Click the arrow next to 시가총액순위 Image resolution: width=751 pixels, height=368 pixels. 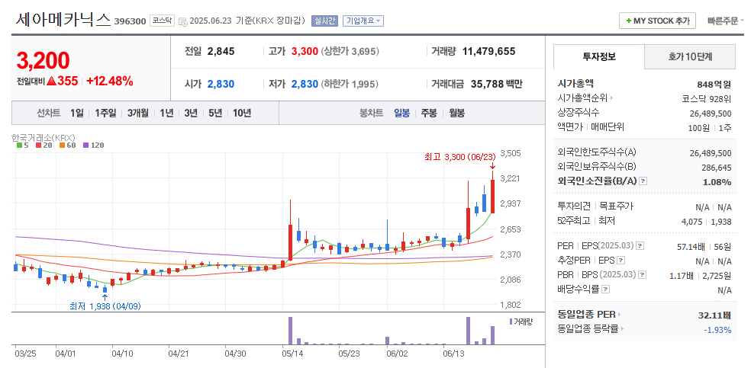pos(611,98)
